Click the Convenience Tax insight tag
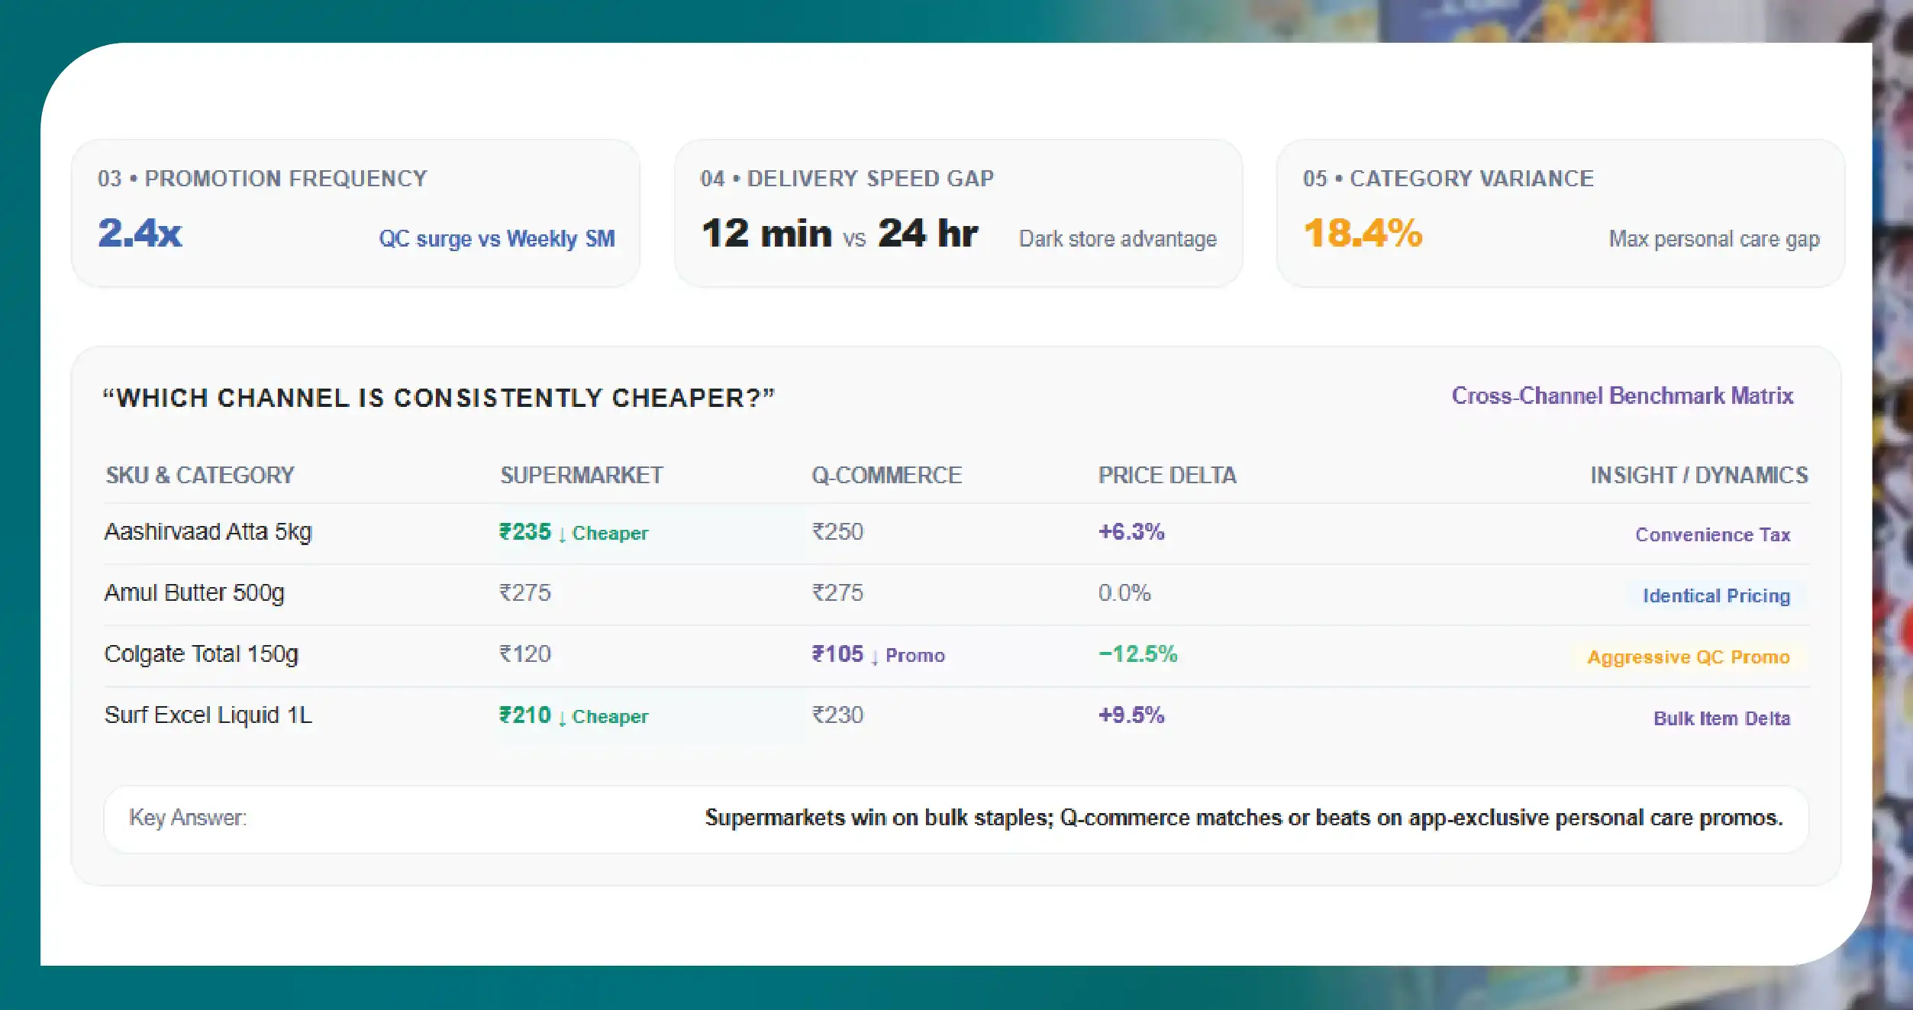The width and height of the screenshot is (1913, 1010). tap(1713, 534)
